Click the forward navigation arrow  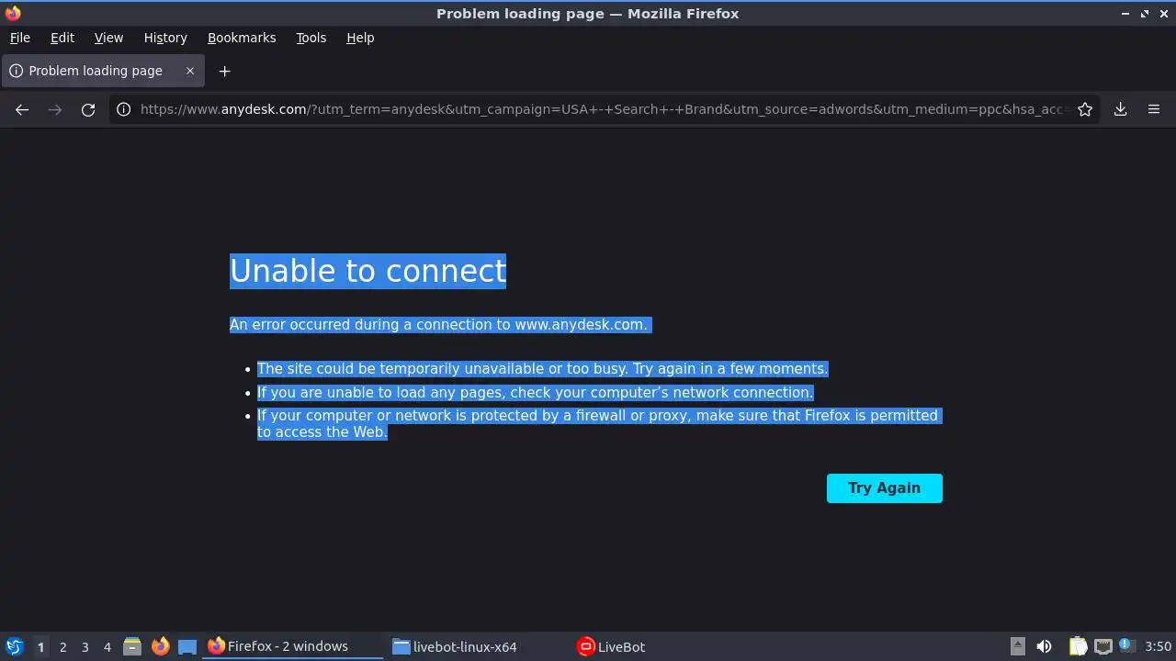[55, 109]
